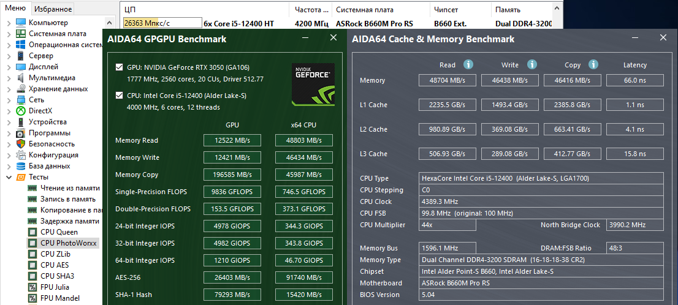Uncheck the GPU NVIDIA GeForce RTX 3050 checkbox
678x305 pixels.
coord(119,67)
